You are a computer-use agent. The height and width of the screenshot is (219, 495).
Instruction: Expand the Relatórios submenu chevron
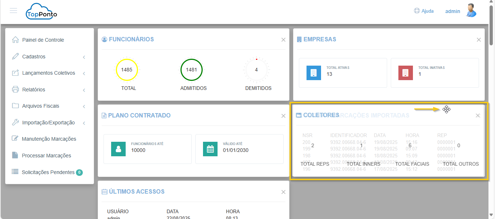84,90
